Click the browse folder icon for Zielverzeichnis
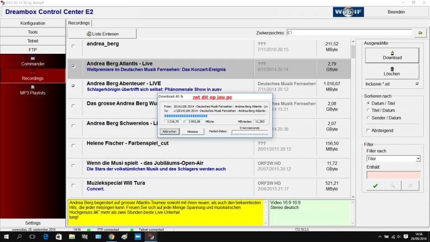The width and height of the screenshot is (430, 242). 419,33
